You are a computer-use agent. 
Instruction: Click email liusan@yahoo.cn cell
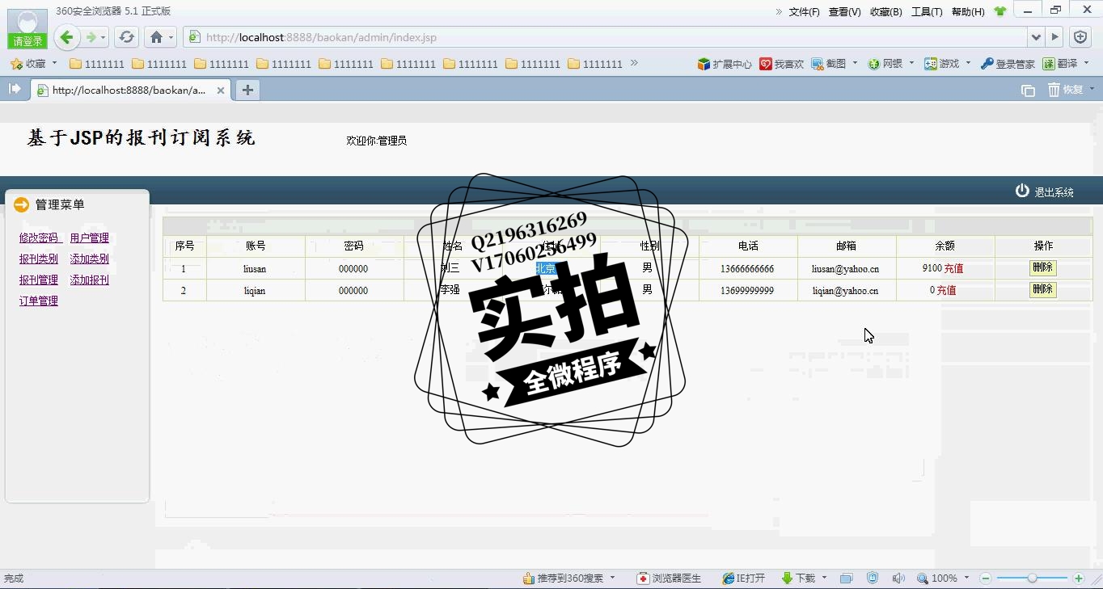pos(845,268)
